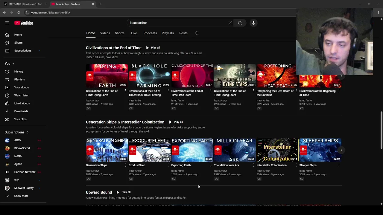
Task: Open options menu for Dying Earth video
Action: (125, 91)
